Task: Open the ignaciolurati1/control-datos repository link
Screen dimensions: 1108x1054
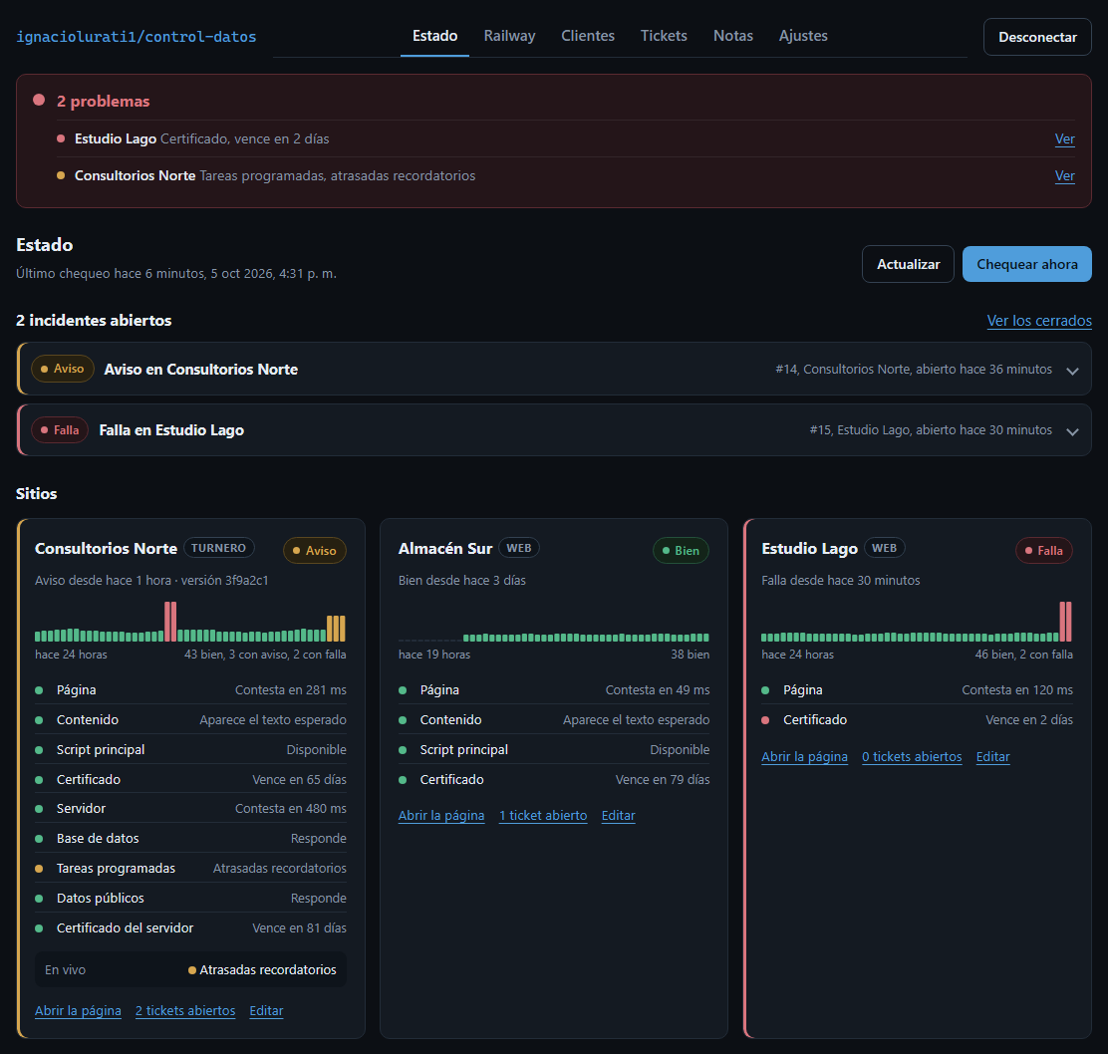Action: (x=137, y=37)
